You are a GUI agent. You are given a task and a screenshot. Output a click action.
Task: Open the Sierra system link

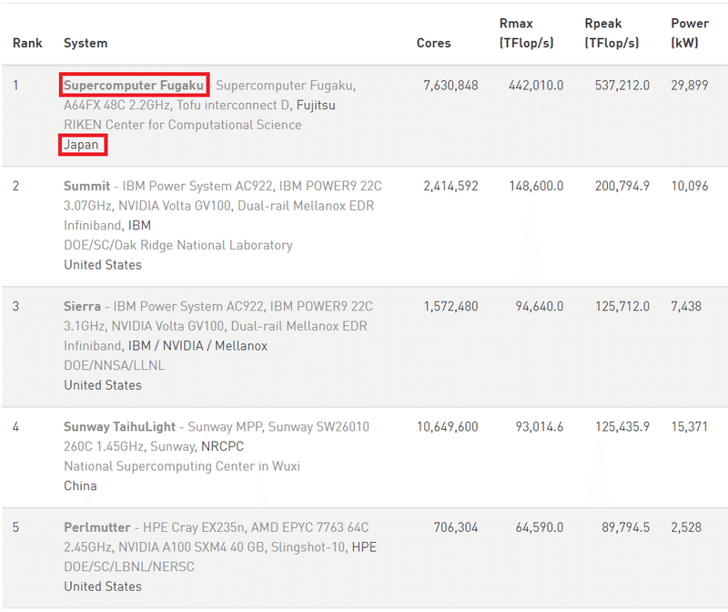pyautogui.click(x=82, y=306)
